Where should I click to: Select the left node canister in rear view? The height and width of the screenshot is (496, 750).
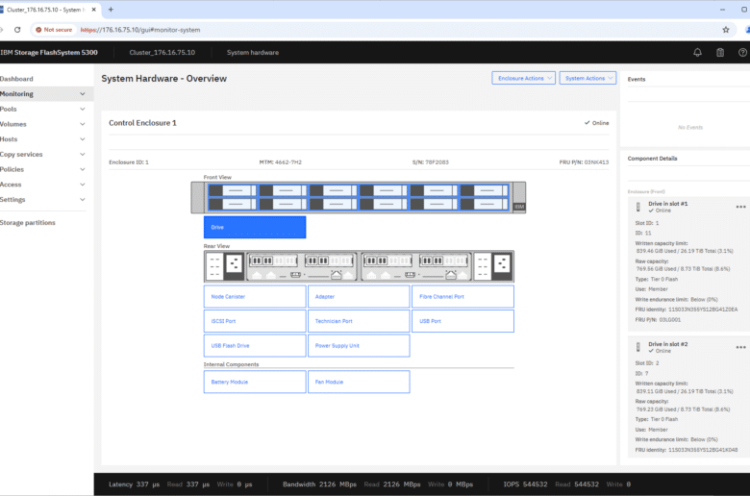(x=302, y=266)
